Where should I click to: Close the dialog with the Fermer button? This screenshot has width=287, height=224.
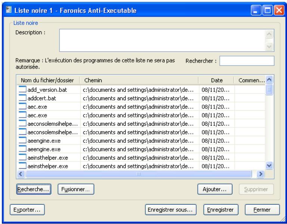(x=262, y=210)
